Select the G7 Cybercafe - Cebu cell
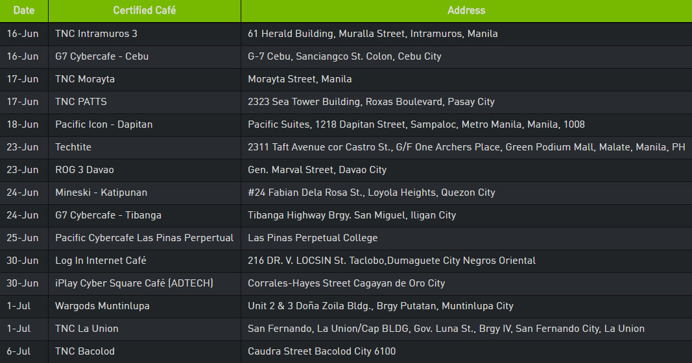 point(145,57)
